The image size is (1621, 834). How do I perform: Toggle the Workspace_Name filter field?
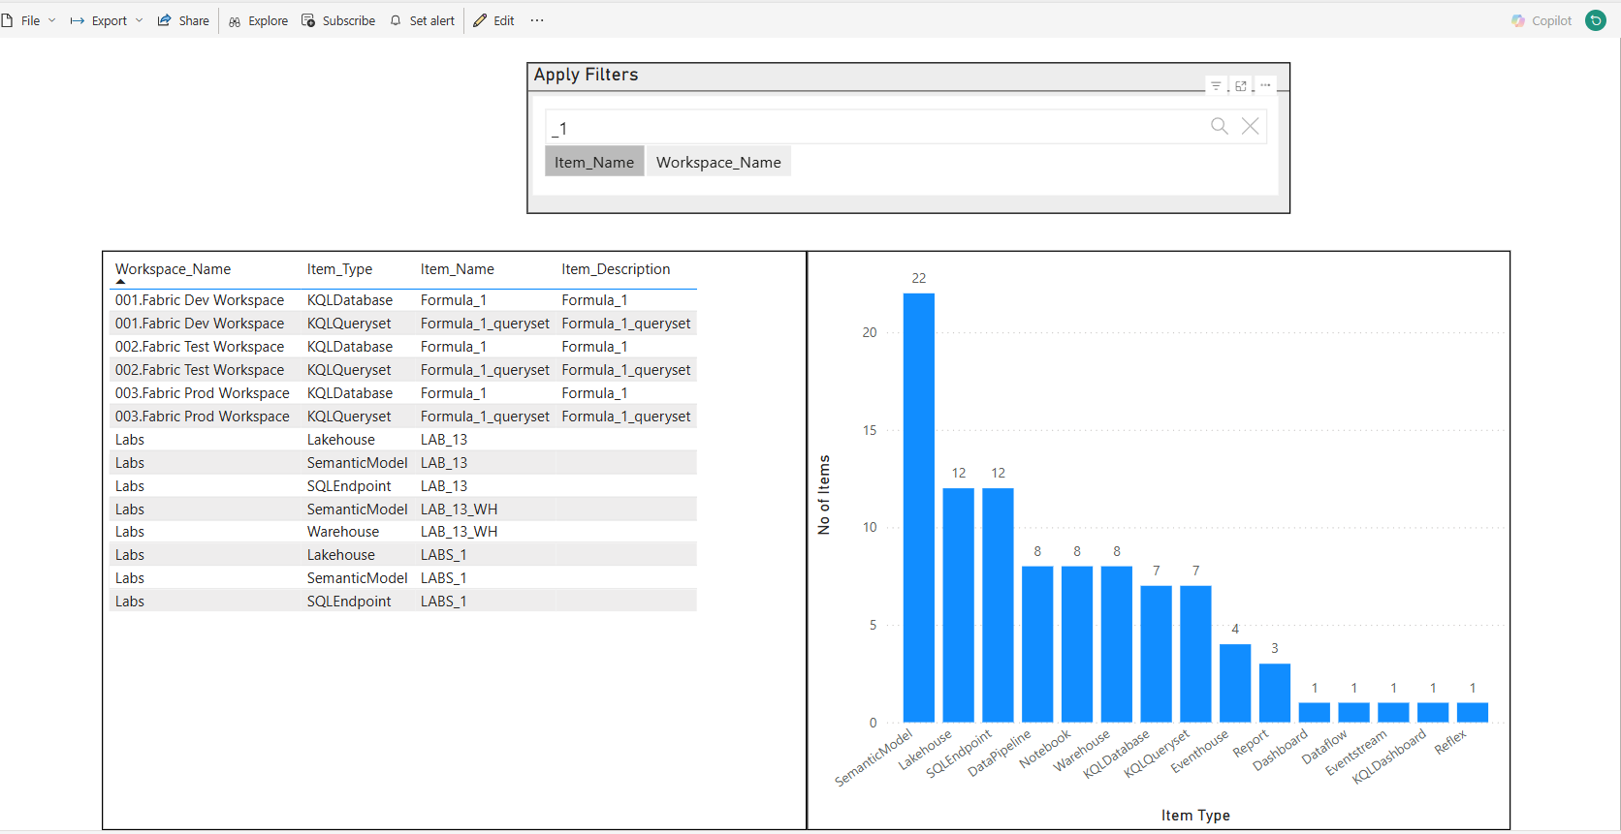pos(718,162)
